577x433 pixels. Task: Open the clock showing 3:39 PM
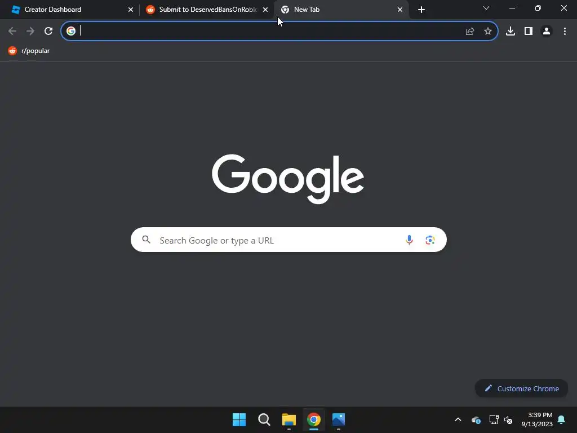point(537,419)
